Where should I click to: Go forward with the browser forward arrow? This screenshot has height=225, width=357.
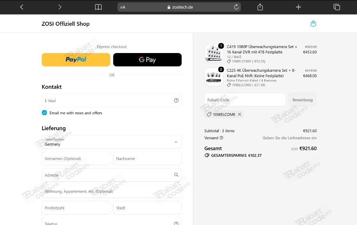point(60,7)
